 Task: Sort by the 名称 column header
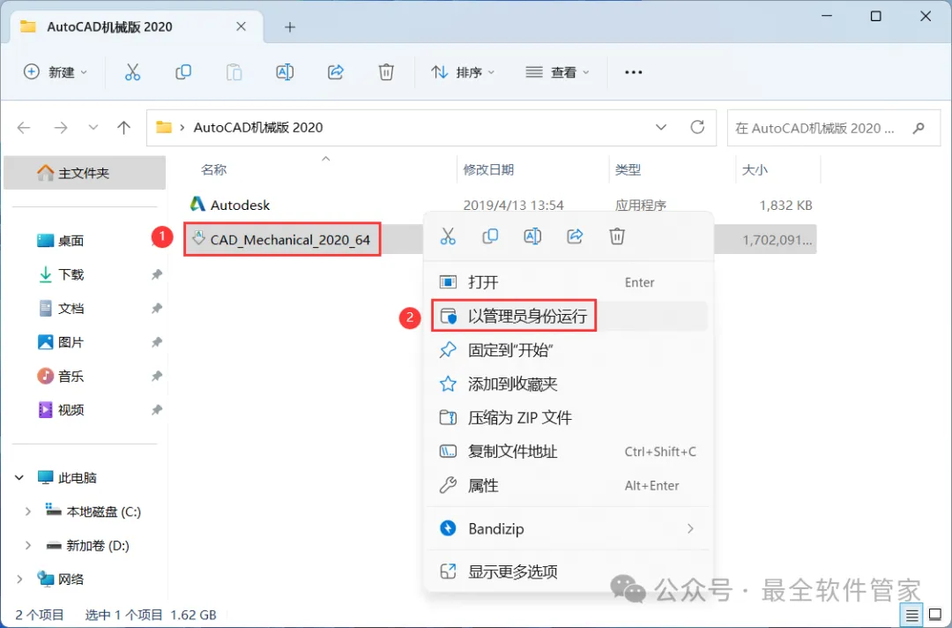(213, 170)
